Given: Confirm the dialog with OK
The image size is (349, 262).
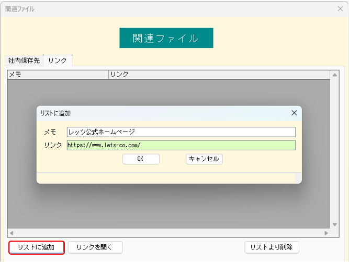Looking at the screenshot, I should pos(141,159).
